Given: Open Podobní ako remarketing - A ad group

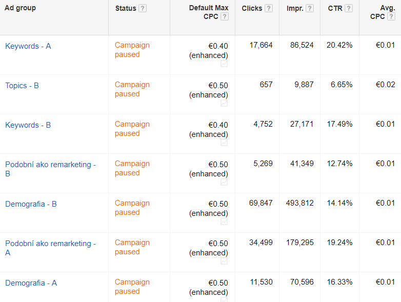Looking at the screenshot, I should [50, 244].
